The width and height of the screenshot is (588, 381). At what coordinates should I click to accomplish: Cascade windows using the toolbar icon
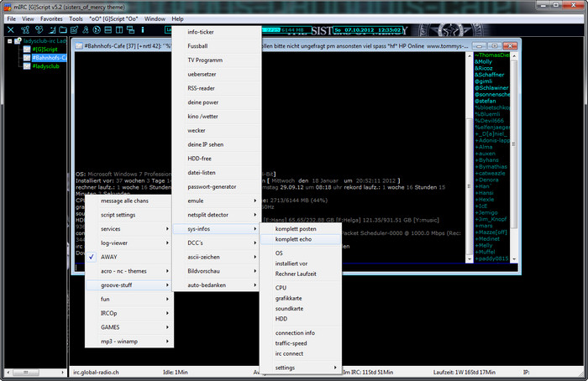(x=130, y=30)
